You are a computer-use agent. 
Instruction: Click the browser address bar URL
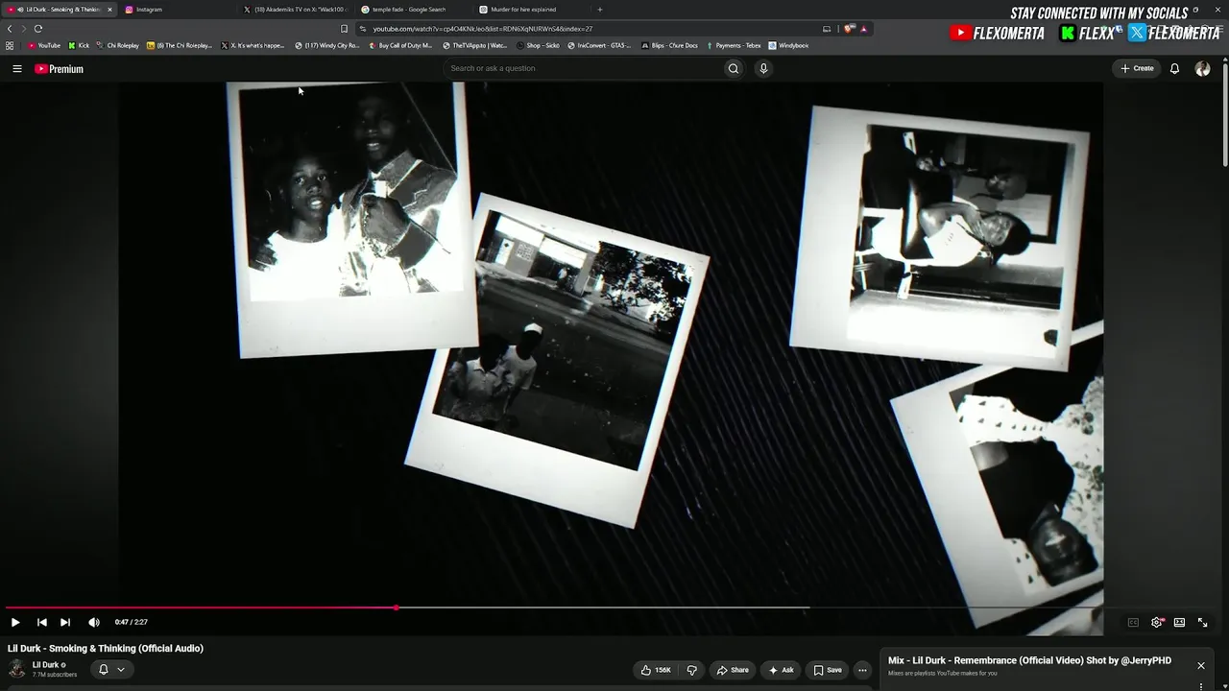click(x=483, y=29)
